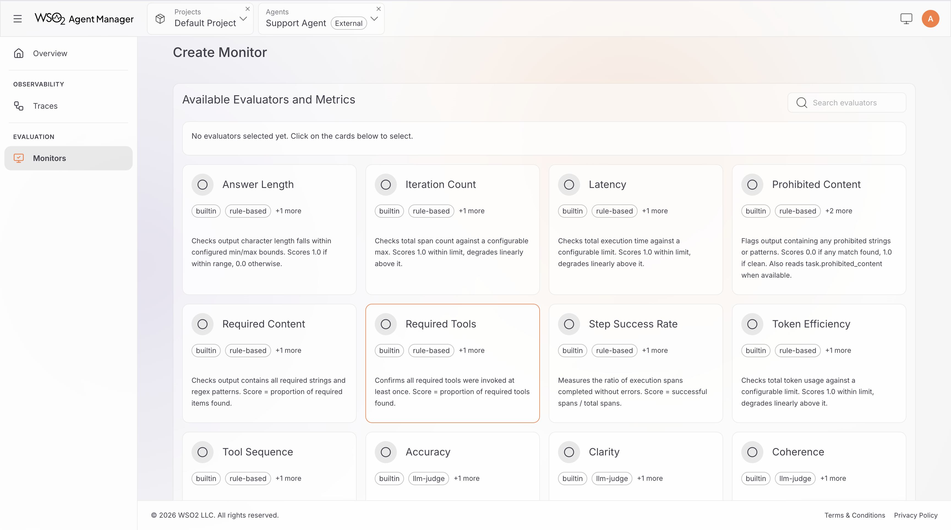Open the monitor display icon in header
951x530 pixels.
click(906, 19)
